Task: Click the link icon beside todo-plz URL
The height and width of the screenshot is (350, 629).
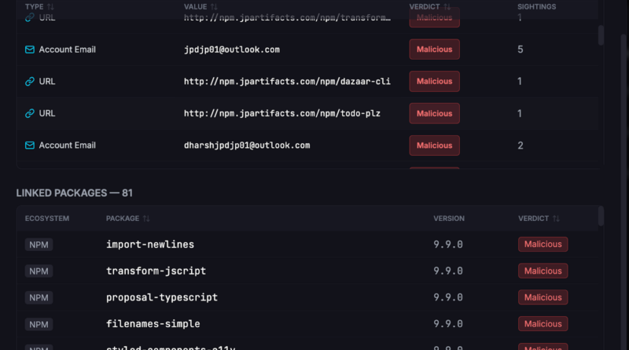Action: (x=30, y=113)
